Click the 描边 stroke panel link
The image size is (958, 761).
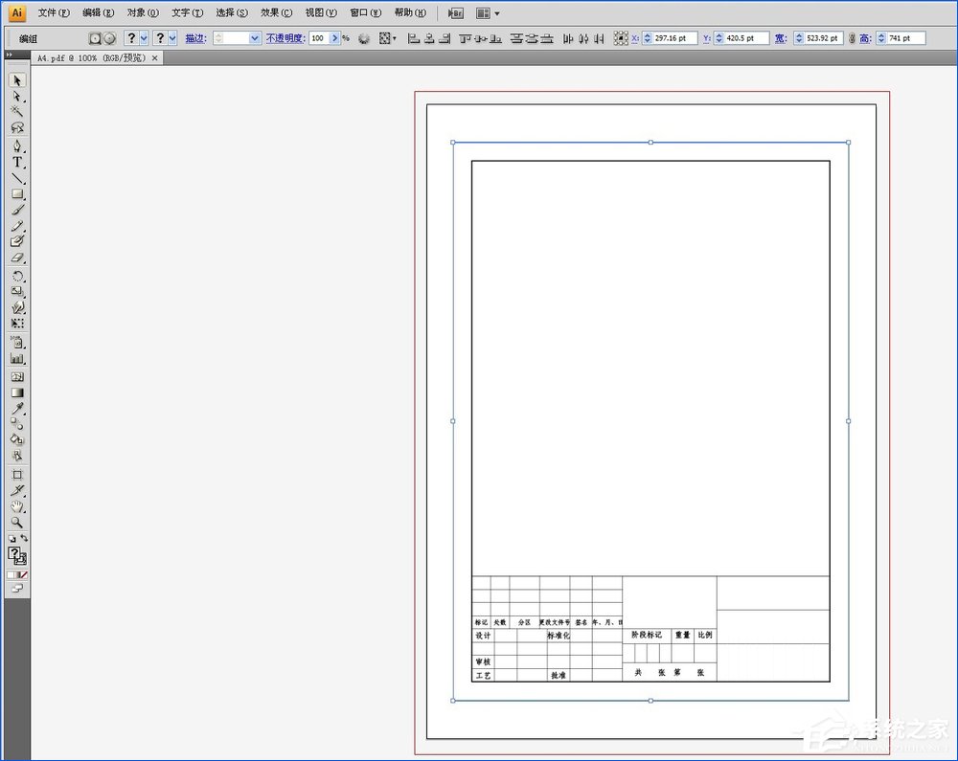(x=195, y=38)
